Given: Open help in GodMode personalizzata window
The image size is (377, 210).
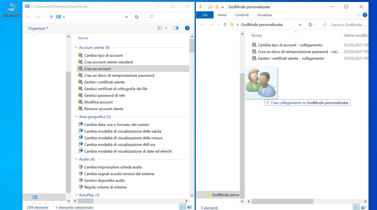Looking at the screenshot, I should pyautogui.click(x=365, y=15).
